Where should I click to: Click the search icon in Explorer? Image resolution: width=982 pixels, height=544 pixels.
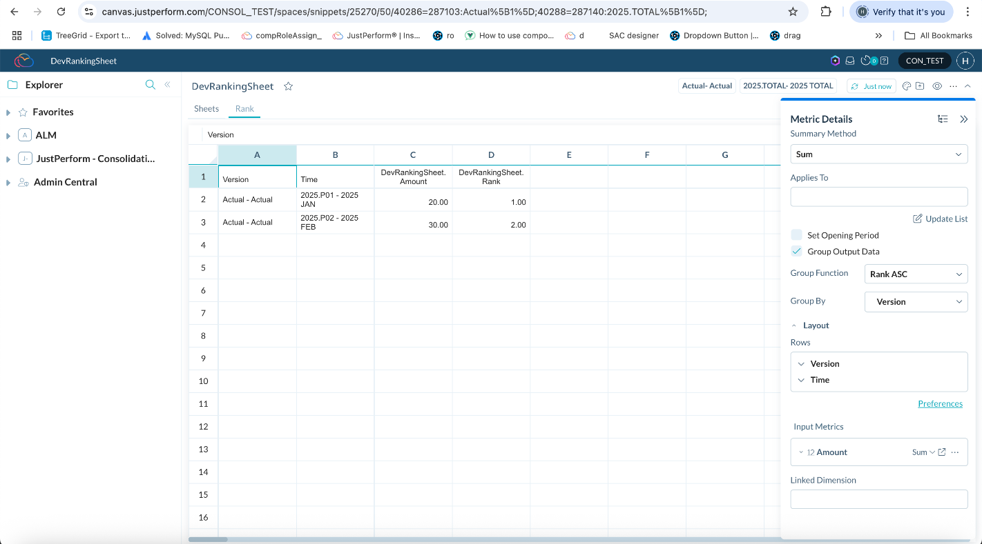coord(150,85)
